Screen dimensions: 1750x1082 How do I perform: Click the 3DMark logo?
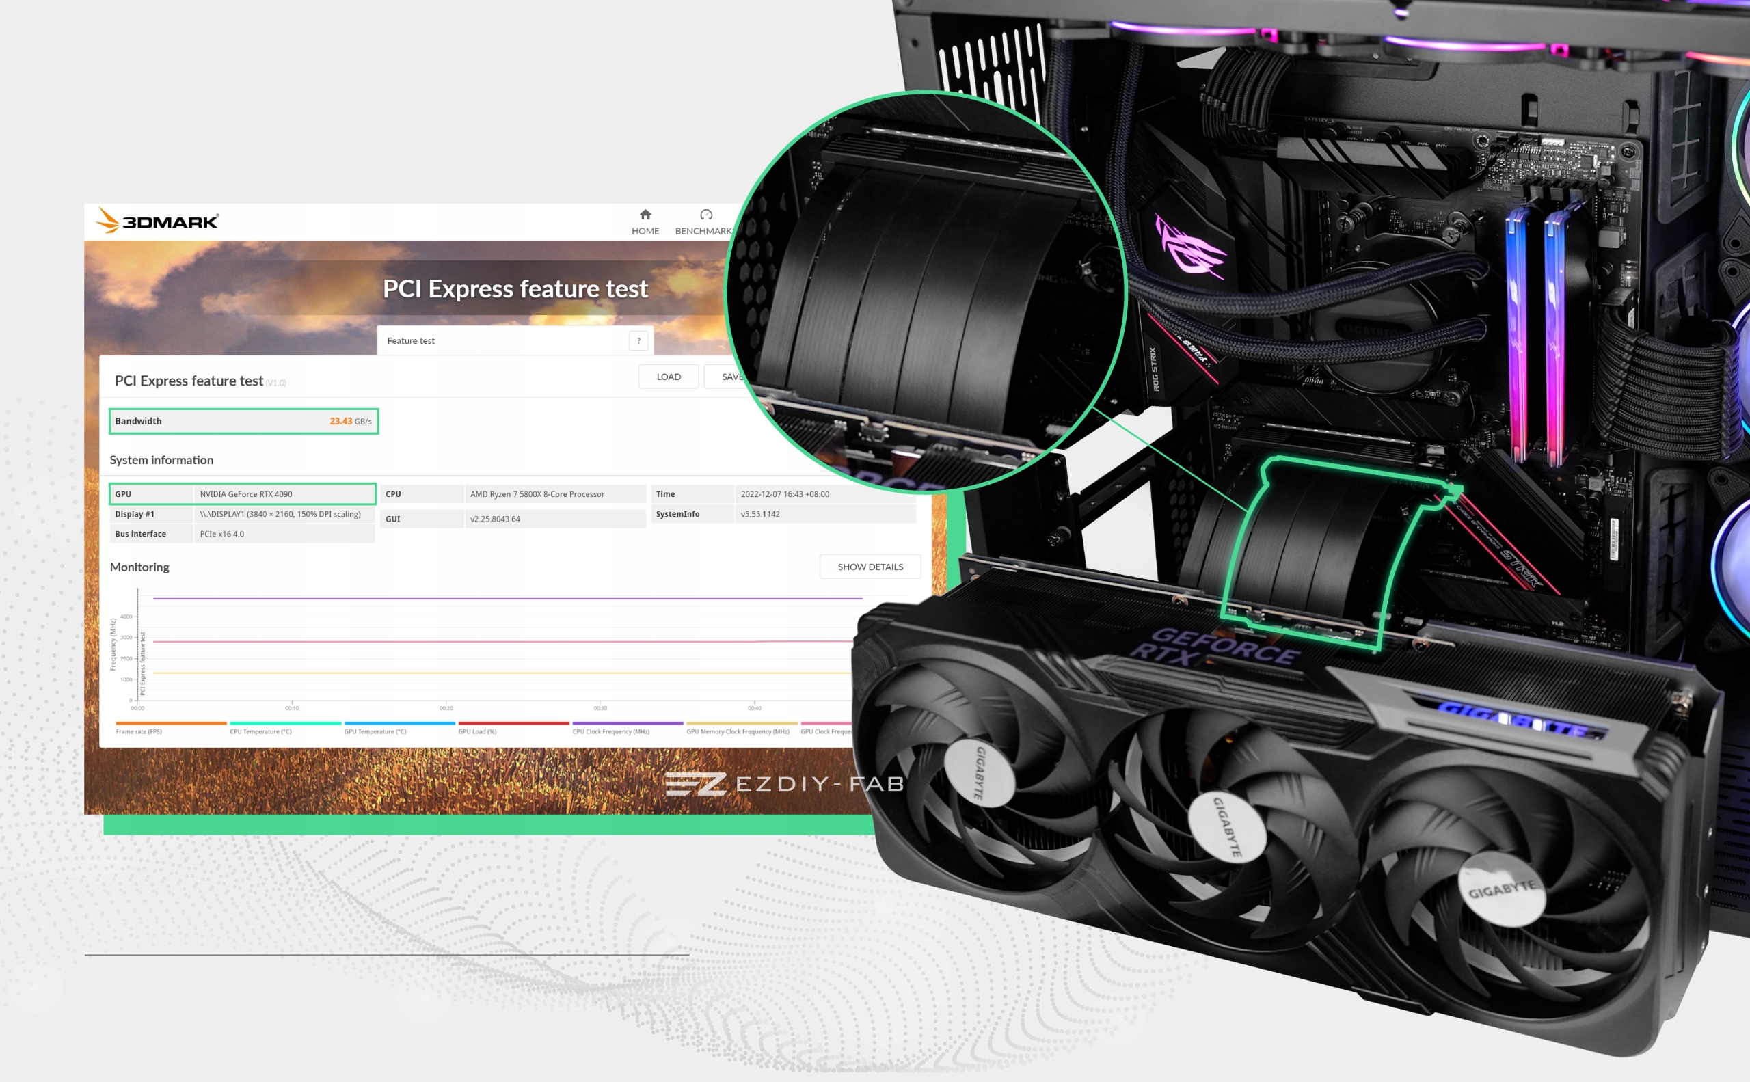[x=157, y=221]
